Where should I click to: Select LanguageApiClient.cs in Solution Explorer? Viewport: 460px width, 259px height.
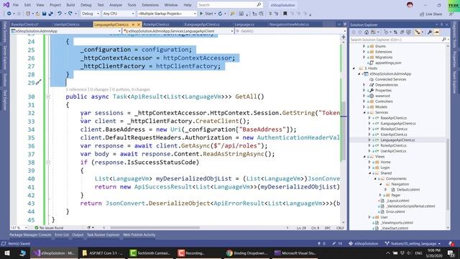[x=397, y=140]
